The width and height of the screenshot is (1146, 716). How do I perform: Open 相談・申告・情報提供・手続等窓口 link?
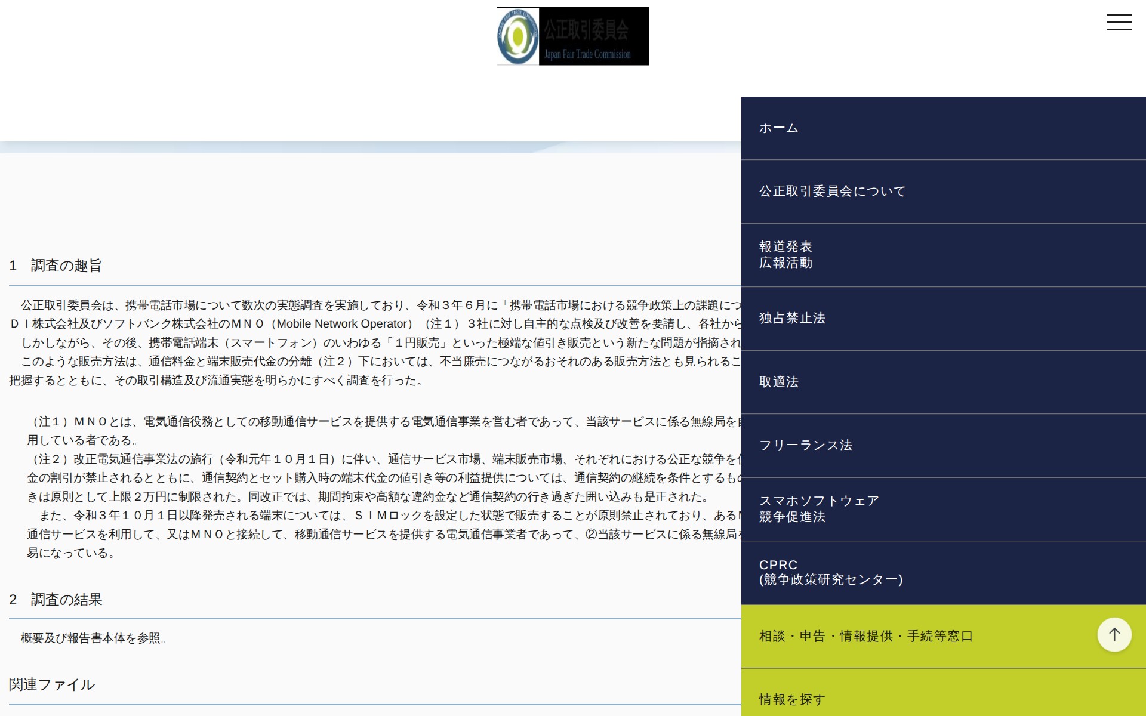point(865,637)
